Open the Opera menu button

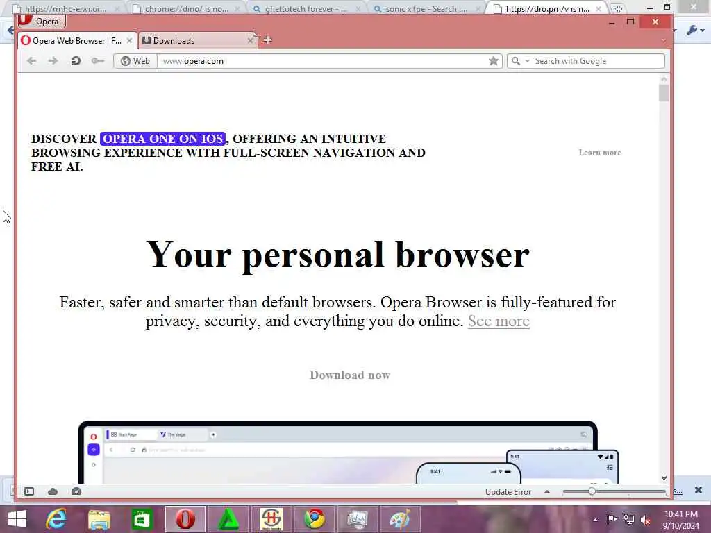42,21
